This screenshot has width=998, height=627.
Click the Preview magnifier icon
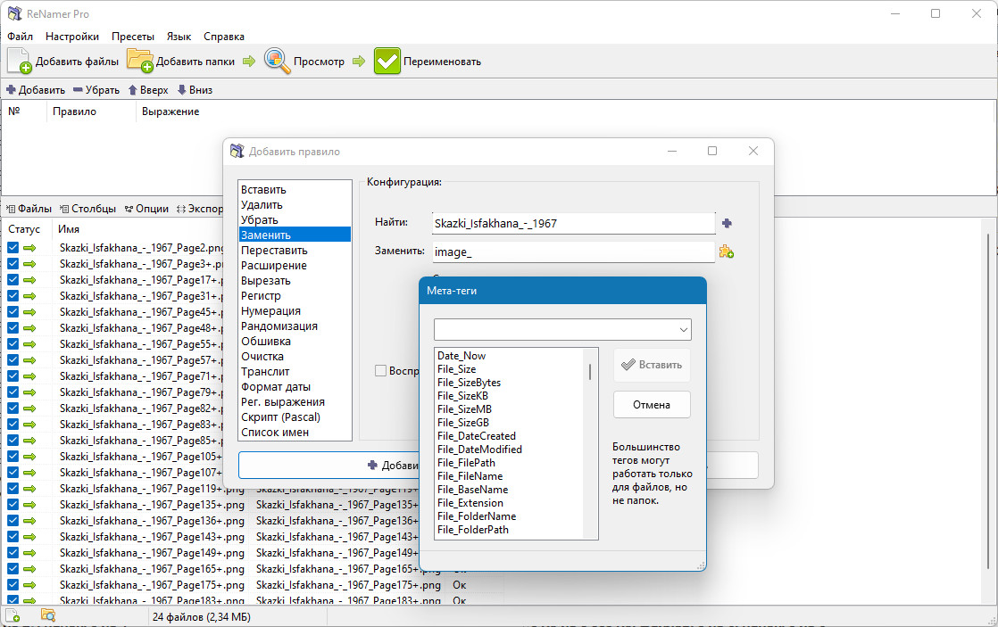278,61
